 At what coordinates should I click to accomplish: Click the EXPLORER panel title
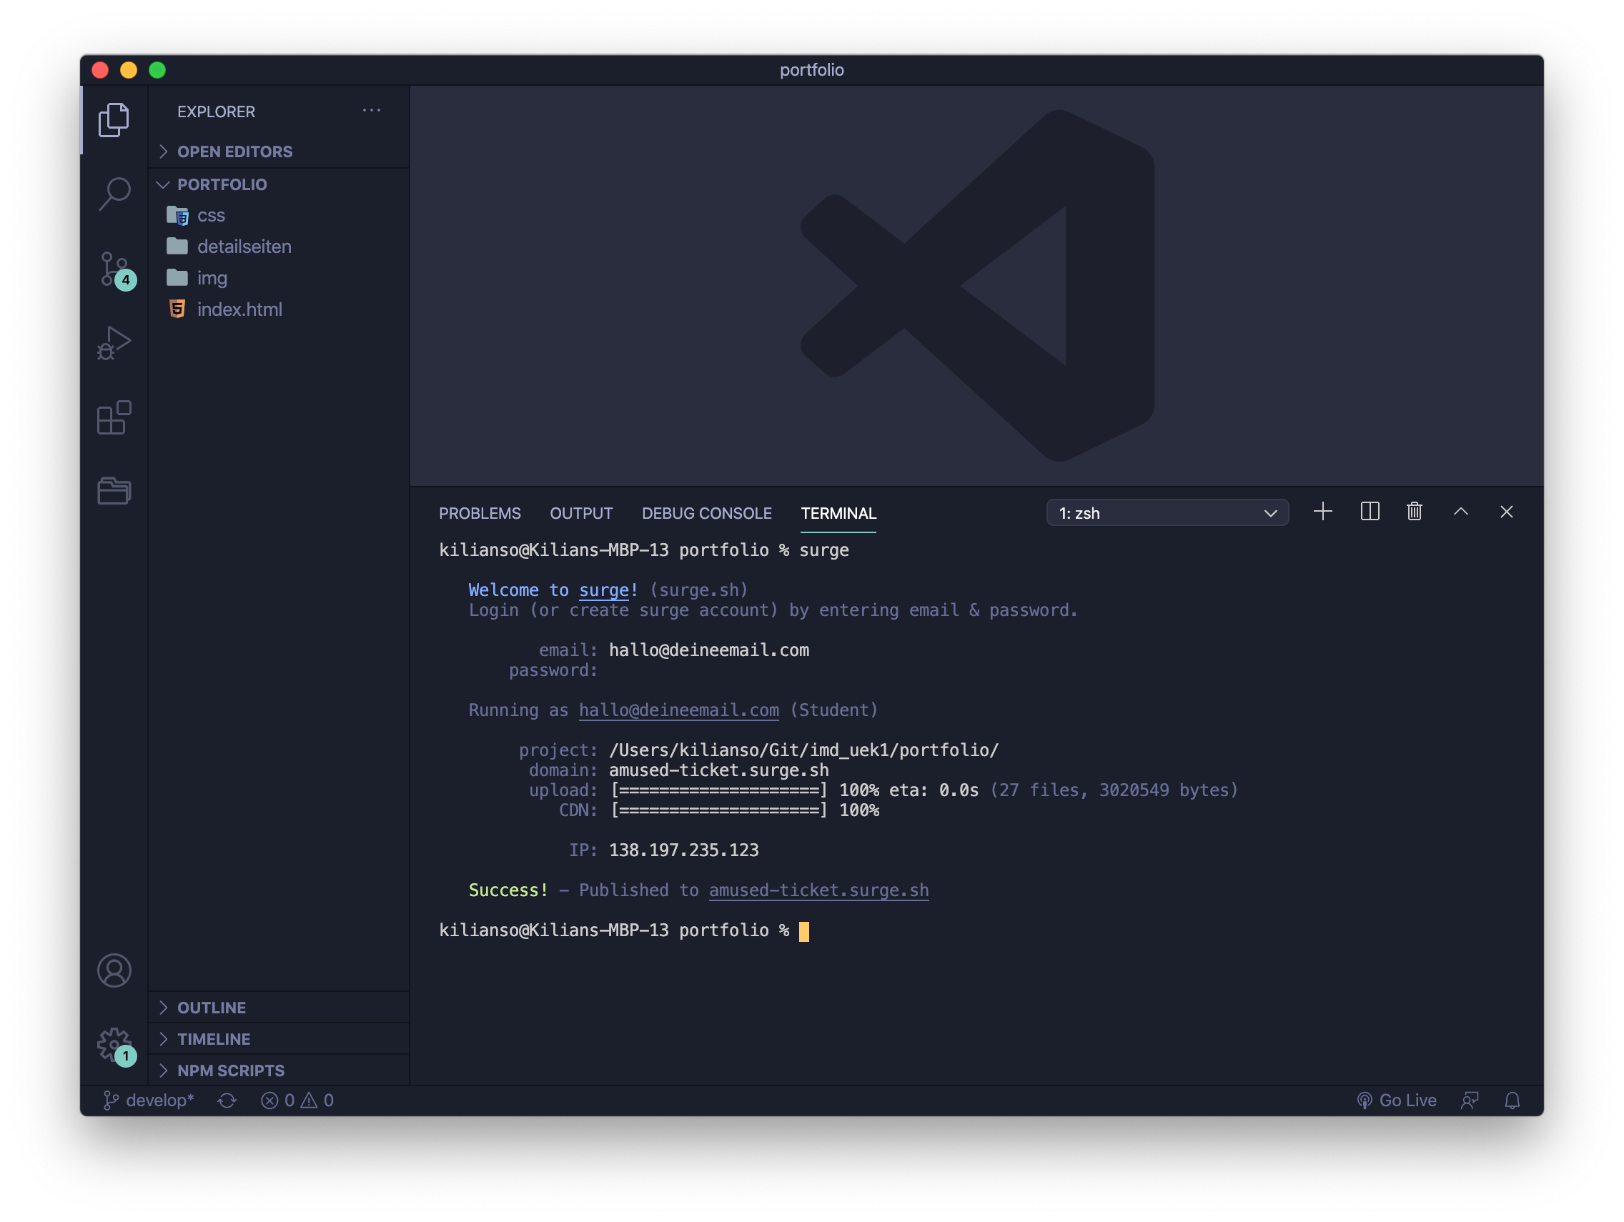coord(216,111)
